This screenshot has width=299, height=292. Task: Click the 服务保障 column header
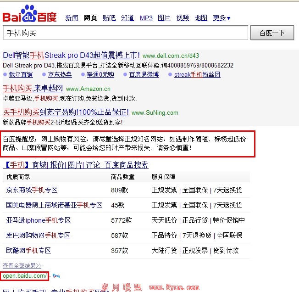pos(163,177)
